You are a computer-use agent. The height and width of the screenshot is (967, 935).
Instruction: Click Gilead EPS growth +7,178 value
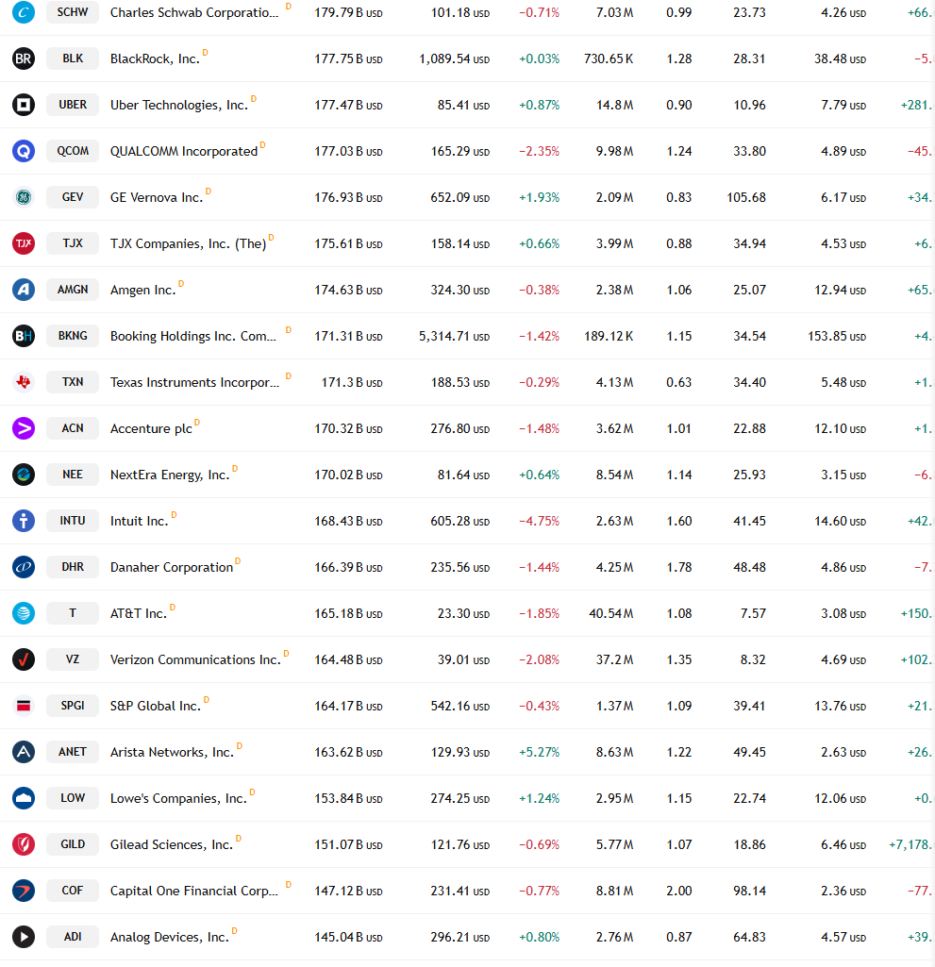[x=911, y=845]
